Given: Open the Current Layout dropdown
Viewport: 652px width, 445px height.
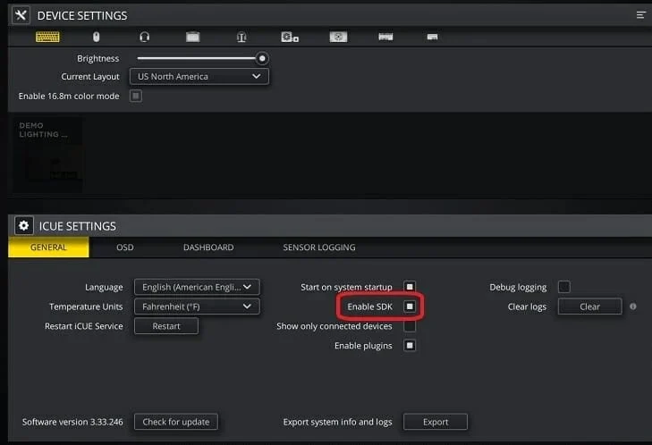Looking at the screenshot, I should click(x=199, y=77).
